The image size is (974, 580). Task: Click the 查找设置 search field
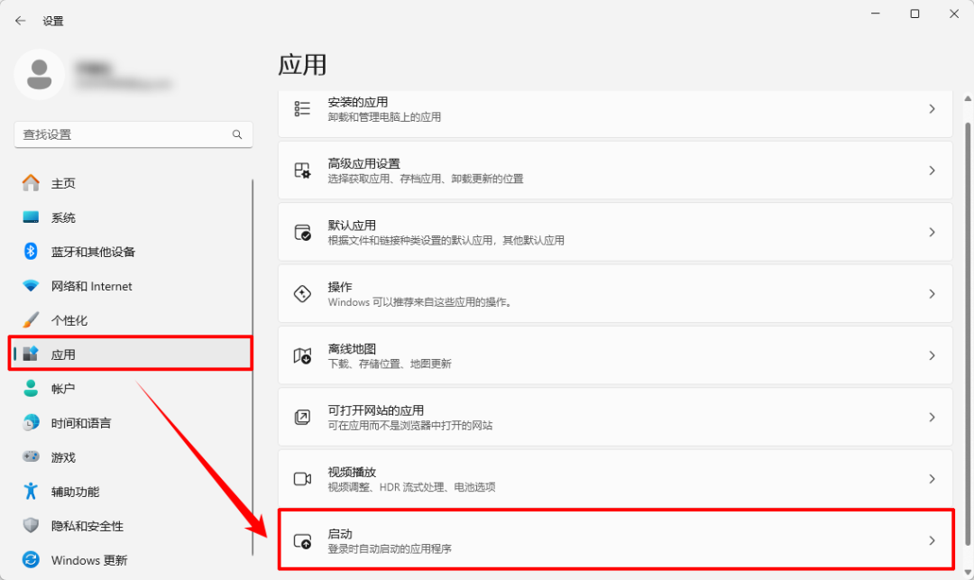tap(133, 134)
